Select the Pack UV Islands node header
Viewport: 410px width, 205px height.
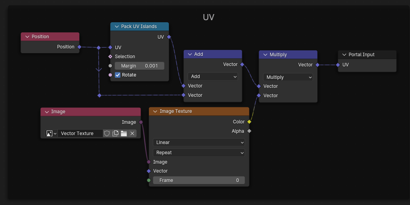pyautogui.click(x=140, y=27)
